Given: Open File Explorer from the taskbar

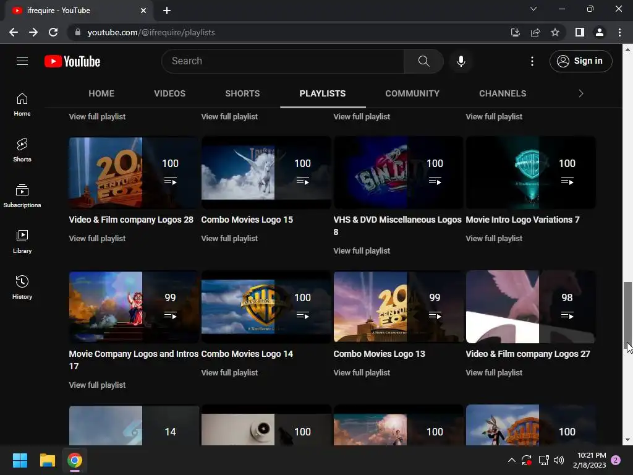Looking at the screenshot, I should [x=47, y=460].
